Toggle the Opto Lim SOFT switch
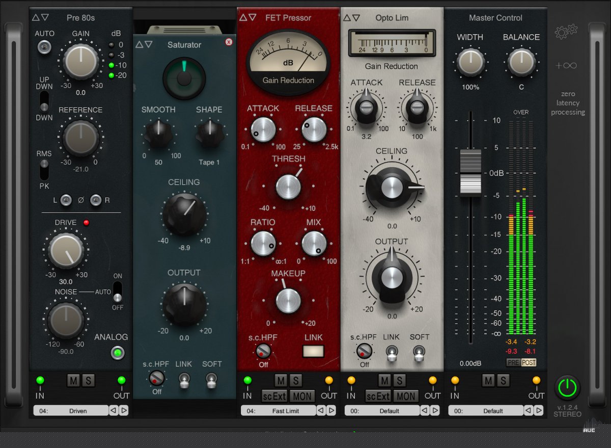 (419, 352)
